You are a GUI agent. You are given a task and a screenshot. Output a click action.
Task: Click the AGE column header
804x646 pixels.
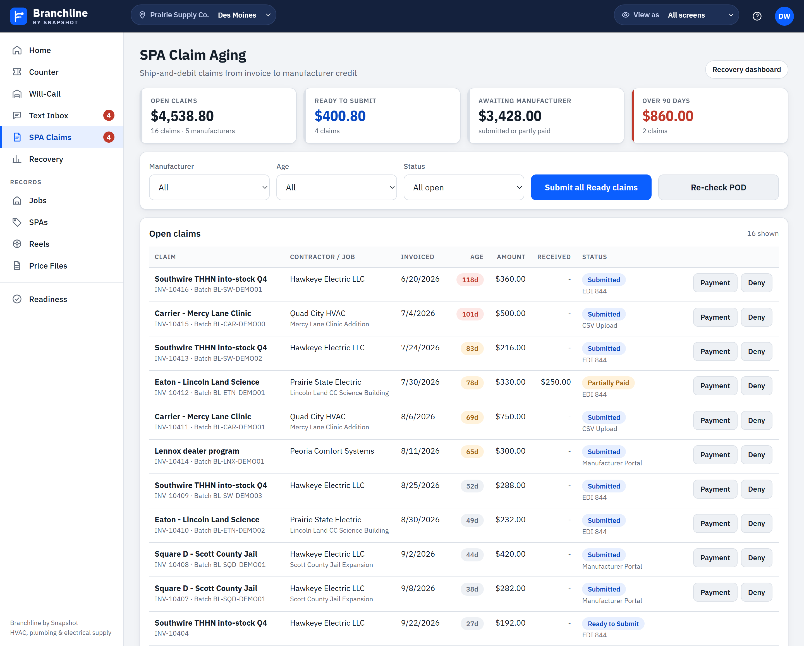tap(477, 257)
